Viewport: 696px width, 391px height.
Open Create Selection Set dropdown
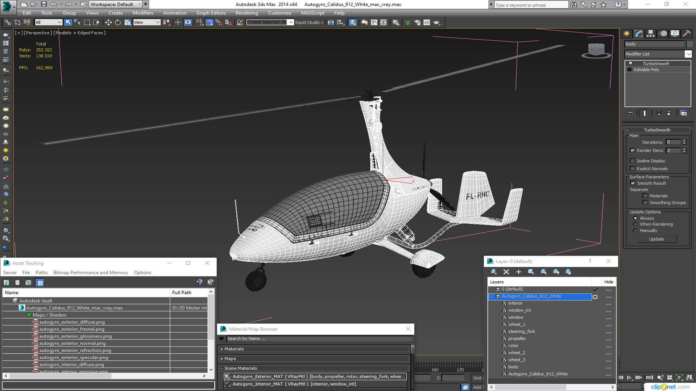[291, 22]
